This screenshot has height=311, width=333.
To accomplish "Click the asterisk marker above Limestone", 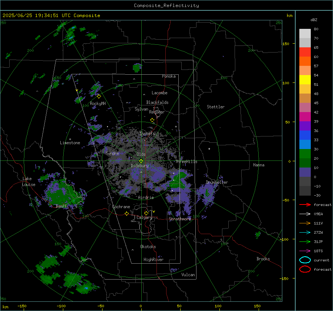I will [x=70, y=139].
